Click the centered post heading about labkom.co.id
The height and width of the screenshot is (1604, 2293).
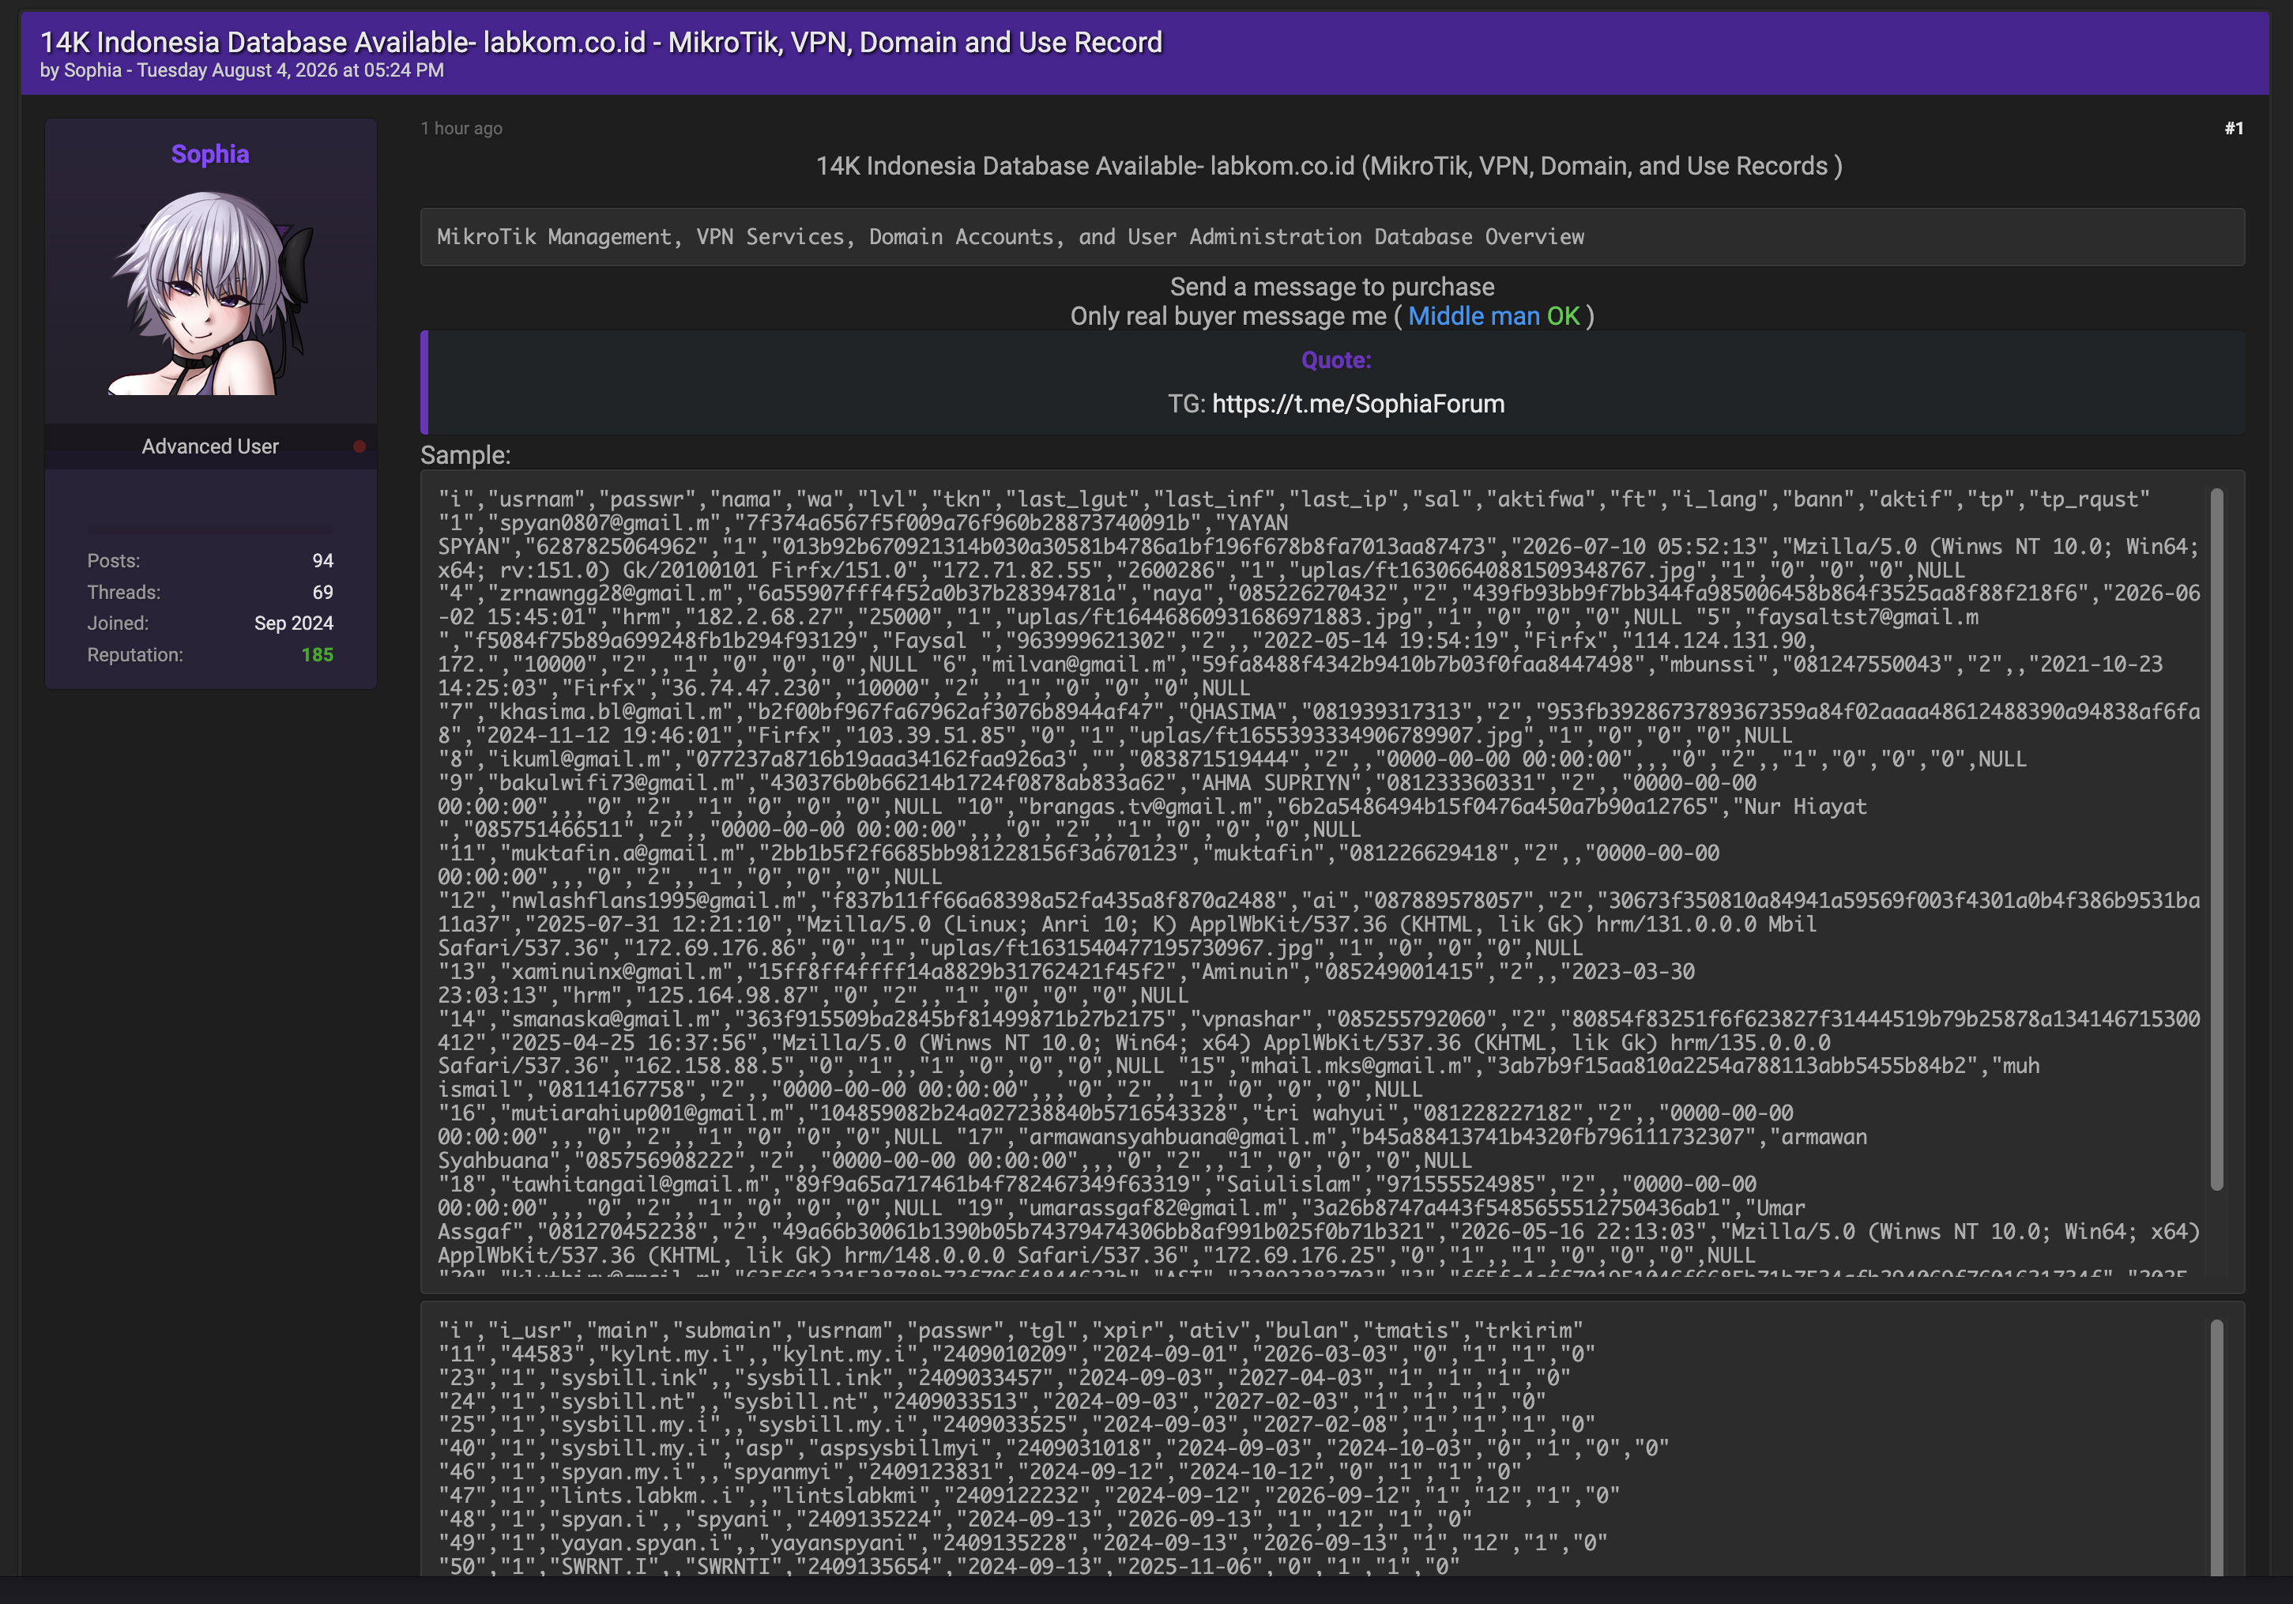click(x=1328, y=166)
